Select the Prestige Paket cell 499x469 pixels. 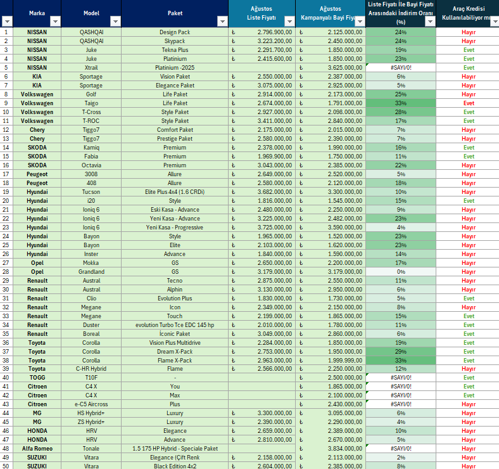click(x=175, y=139)
